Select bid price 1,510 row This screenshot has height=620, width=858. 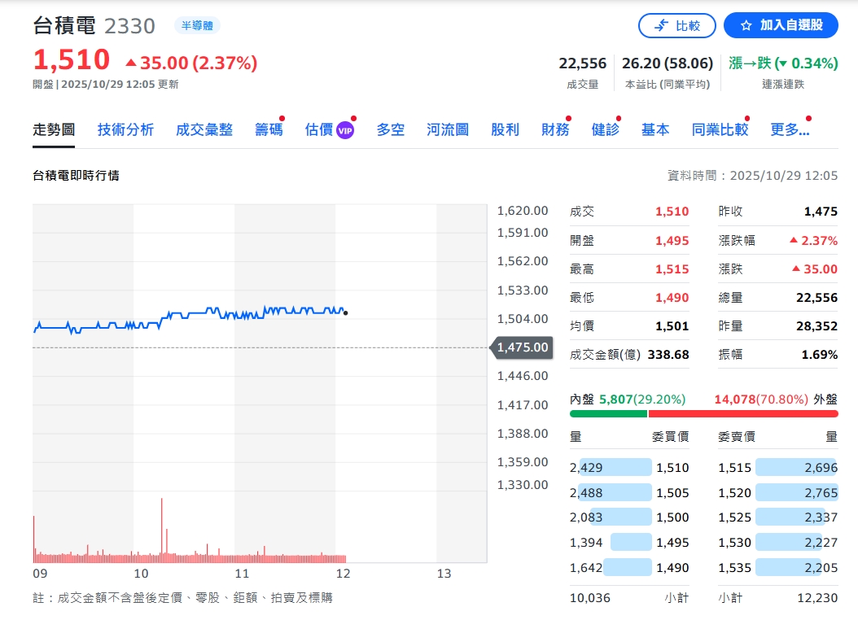(629, 468)
